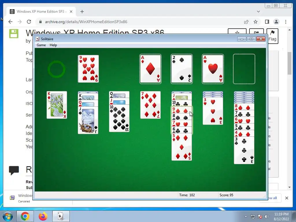Select the 10 of clubs in fifth column
This screenshot has height=222, width=296.
pyautogui.click(x=182, y=103)
